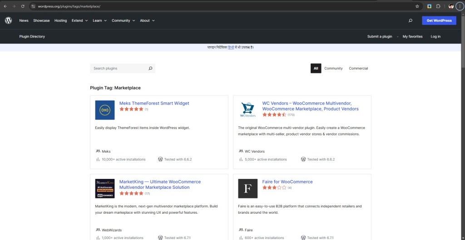Image resolution: width=465 pixels, height=240 pixels.
Task: Reload the page using the refresh icon
Action: coord(22,6)
